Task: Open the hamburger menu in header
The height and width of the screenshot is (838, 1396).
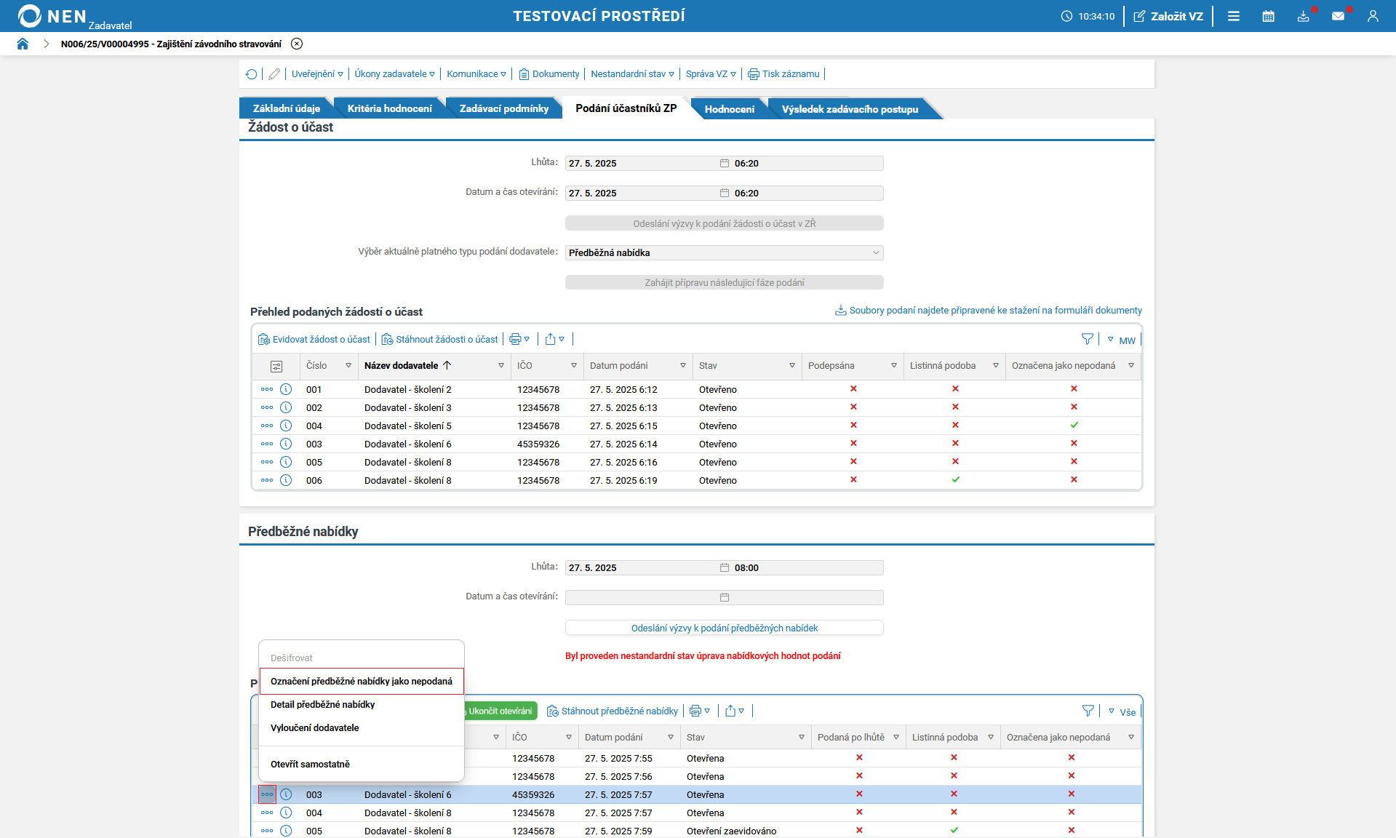Action: [1233, 16]
